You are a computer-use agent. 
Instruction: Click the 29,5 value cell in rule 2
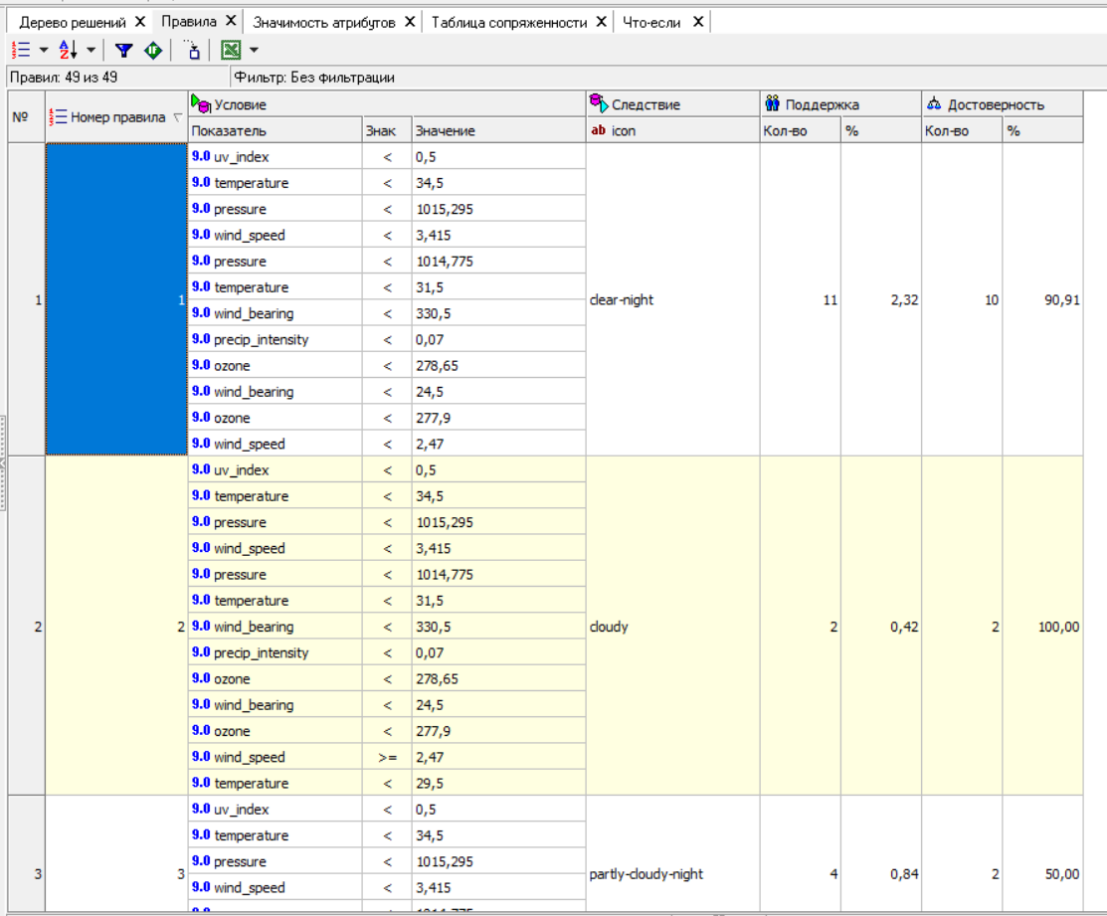tap(498, 784)
